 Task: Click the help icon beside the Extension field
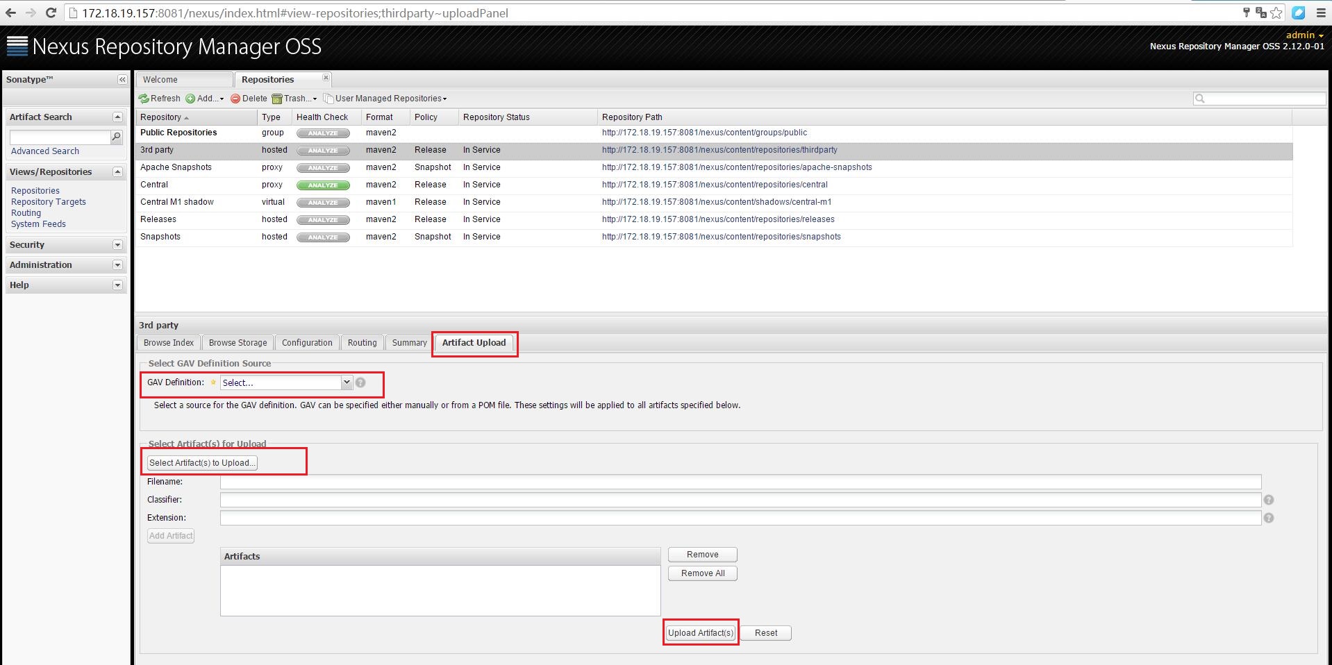(x=1269, y=518)
